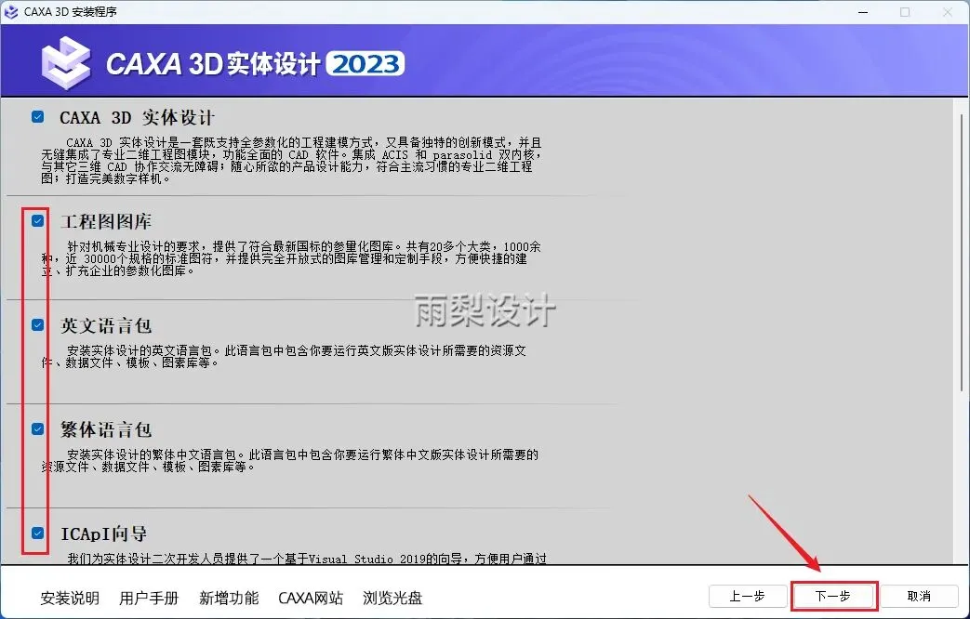Click the 繁体语言包 heading text
Image resolution: width=970 pixels, height=619 pixels.
click(106, 429)
